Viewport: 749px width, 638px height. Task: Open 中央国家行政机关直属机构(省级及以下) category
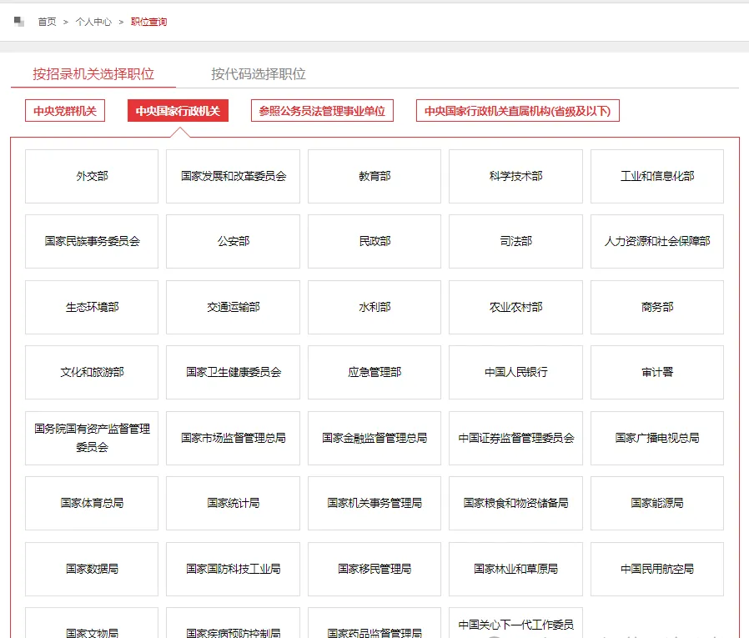(x=517, y=110)
